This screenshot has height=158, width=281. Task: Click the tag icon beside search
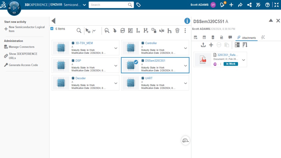tap(138, 5)
